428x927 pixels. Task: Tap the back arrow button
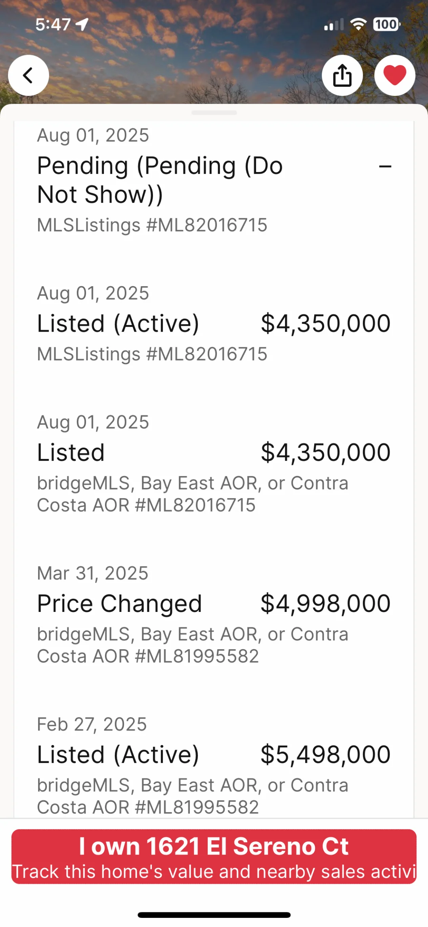(x=29, y=75)
